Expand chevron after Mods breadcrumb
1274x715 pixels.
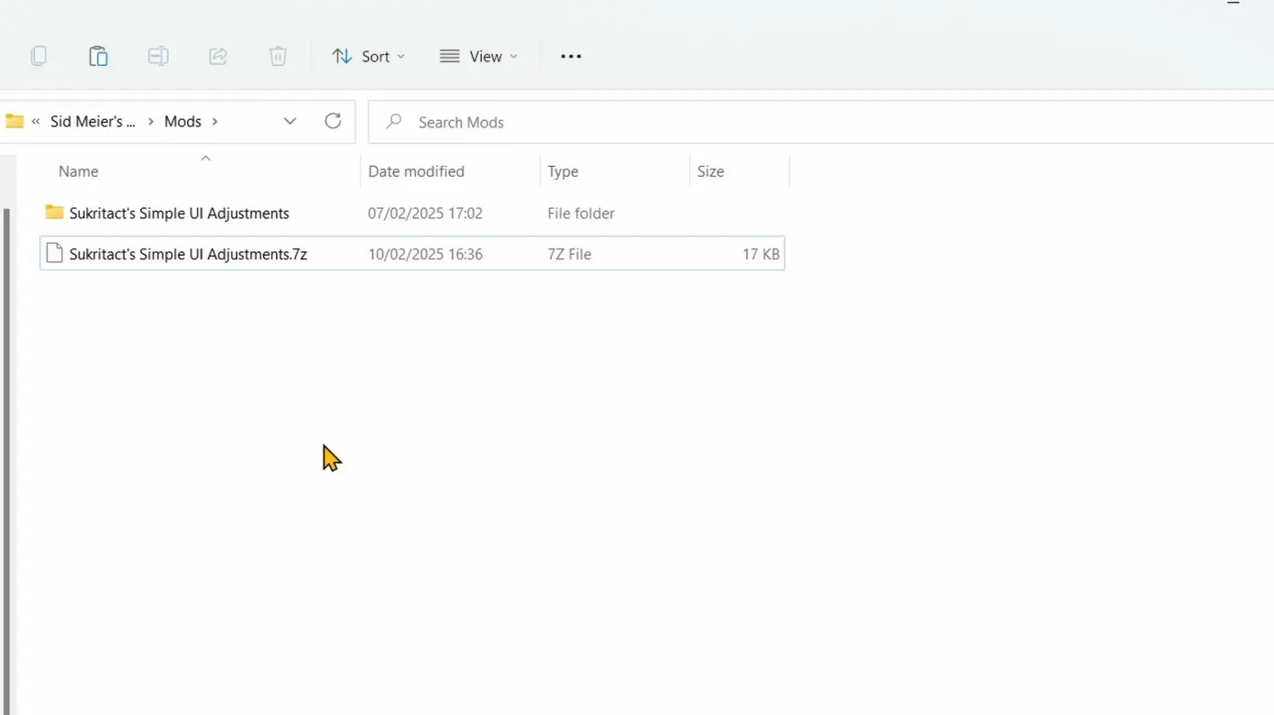(x=215, y=121)
